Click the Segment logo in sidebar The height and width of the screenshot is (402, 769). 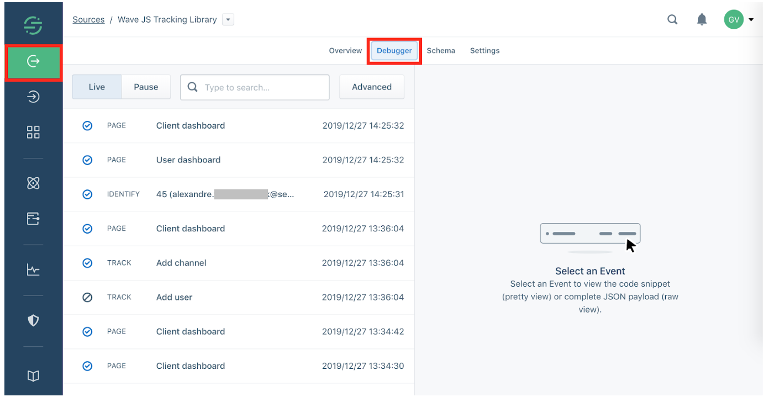[33, 25]
